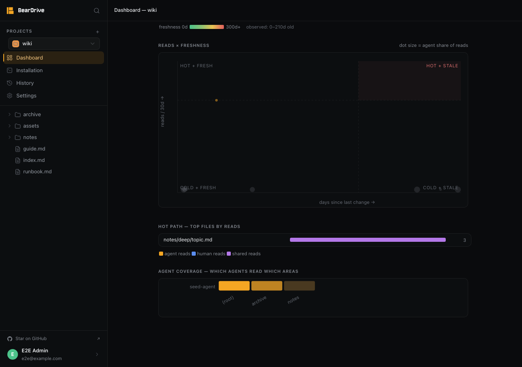Viewport: 522px width, 367px height.
Task: Click the Dashboard grid icon
Action: click(10, 58)
